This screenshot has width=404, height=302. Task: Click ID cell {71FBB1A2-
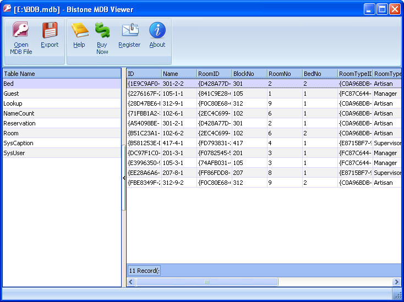coord(144,113)
